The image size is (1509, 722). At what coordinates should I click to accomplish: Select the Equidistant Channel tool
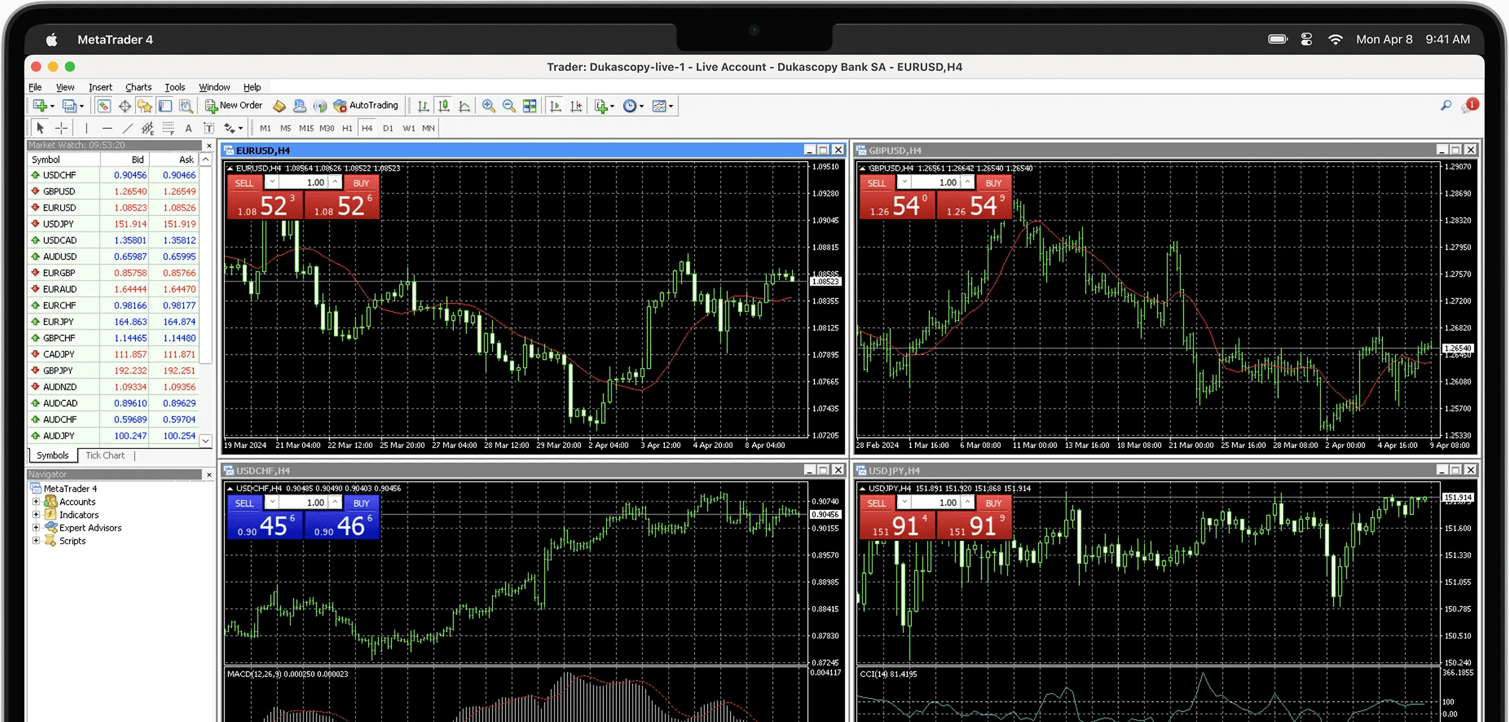(148, 128)
